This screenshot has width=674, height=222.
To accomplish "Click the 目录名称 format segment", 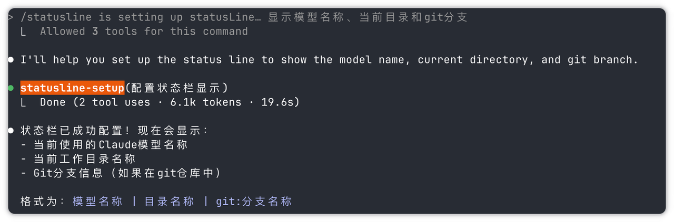I will pos(169,202).
